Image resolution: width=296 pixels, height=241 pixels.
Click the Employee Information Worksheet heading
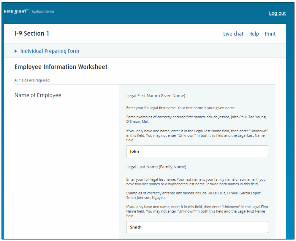click(61, 67)
